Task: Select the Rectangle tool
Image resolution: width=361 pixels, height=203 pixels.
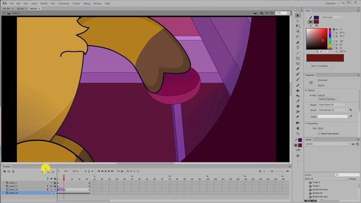Action: click(298, 59)
